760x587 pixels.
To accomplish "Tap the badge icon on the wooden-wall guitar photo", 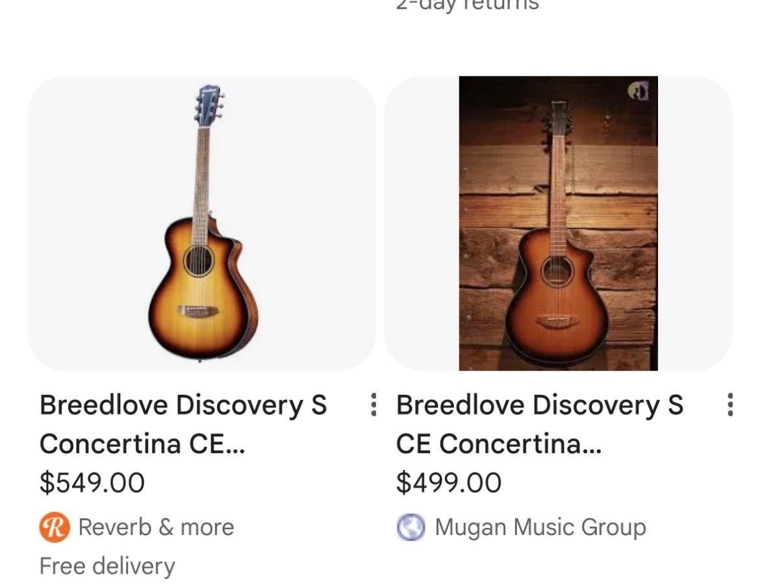I will click(x=639, y=91).
